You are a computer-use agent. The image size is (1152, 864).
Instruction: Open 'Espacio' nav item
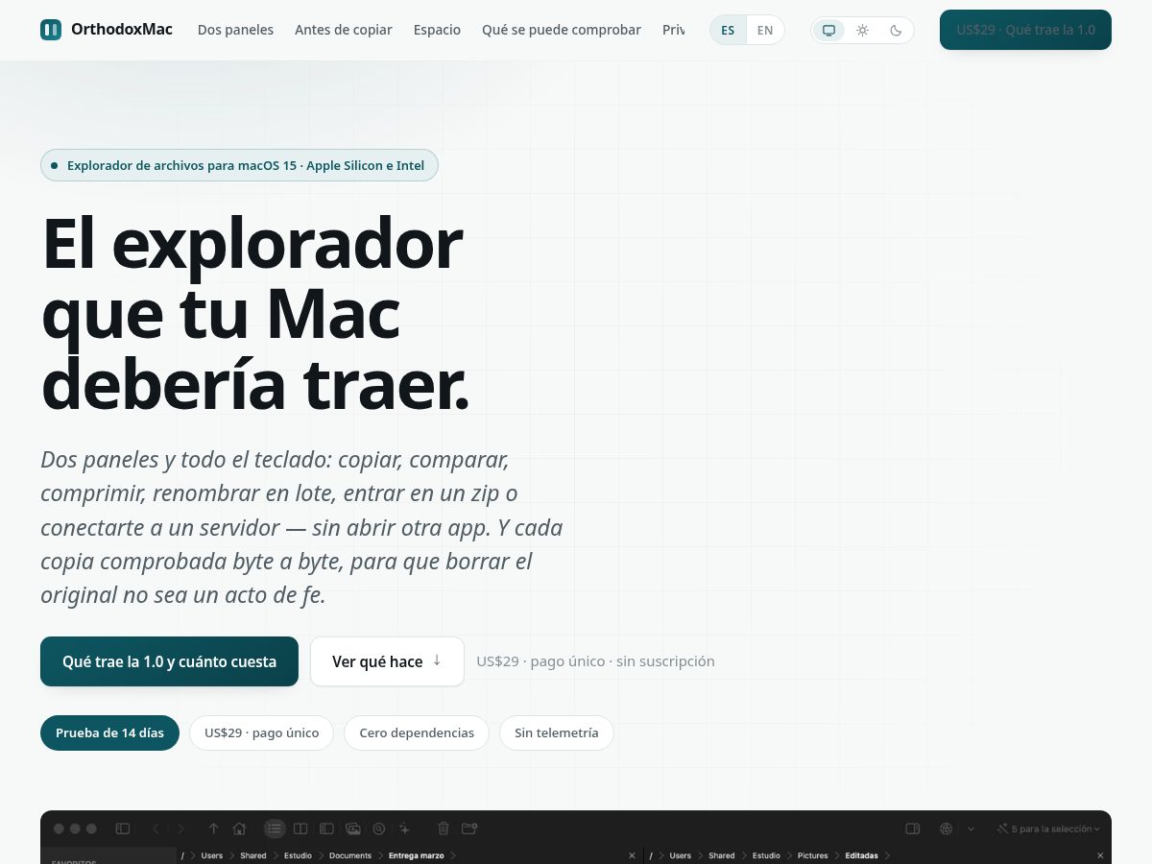click(437, 30)
